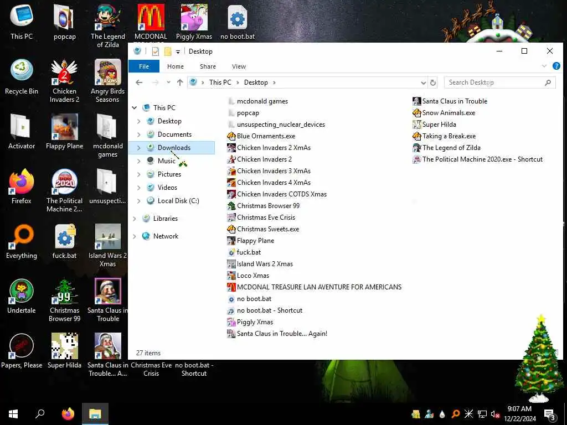Select the Activator folder on desktop
The image size is (567, 425).
22,132
